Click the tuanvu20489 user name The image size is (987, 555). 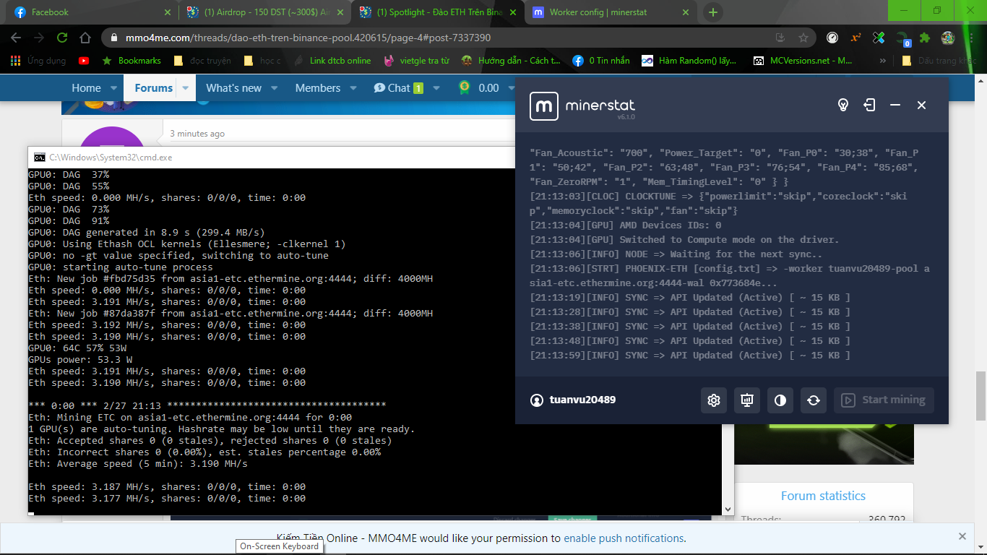click(582, 400)
